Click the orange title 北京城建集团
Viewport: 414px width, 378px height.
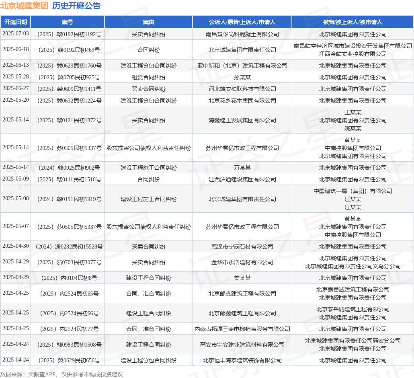click(24, 6)
